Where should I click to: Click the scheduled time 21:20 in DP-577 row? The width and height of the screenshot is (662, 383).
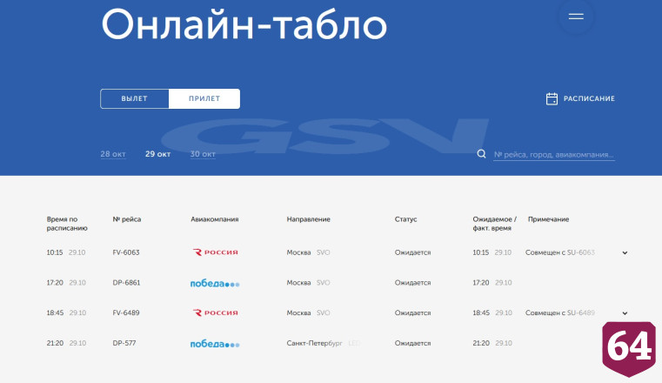[x=55, y=343]
